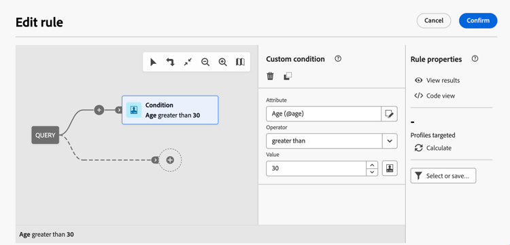
Task: Click arrow connector left of Condition node
Action: click(119, 110)
